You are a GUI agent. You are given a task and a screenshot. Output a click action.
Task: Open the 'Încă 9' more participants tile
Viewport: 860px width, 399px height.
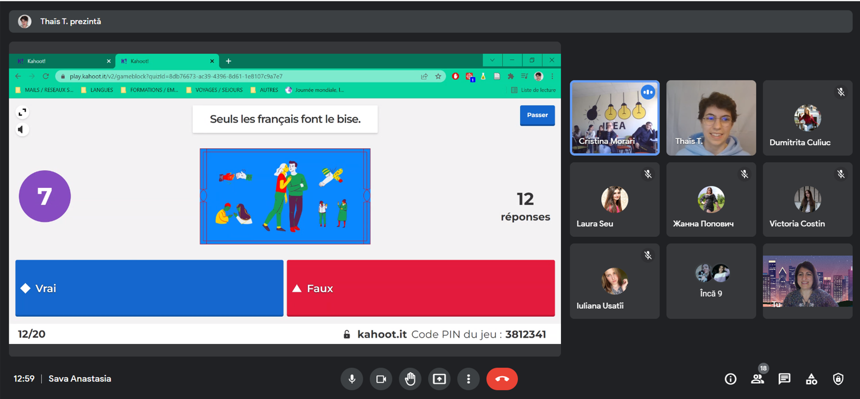[x=711, y=281]
